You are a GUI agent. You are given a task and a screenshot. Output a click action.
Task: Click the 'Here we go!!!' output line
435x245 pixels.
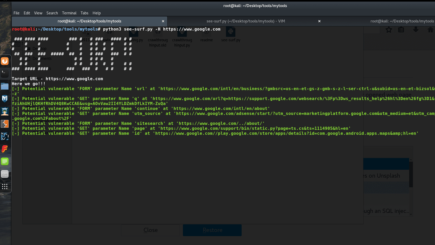tap(29, 84)
